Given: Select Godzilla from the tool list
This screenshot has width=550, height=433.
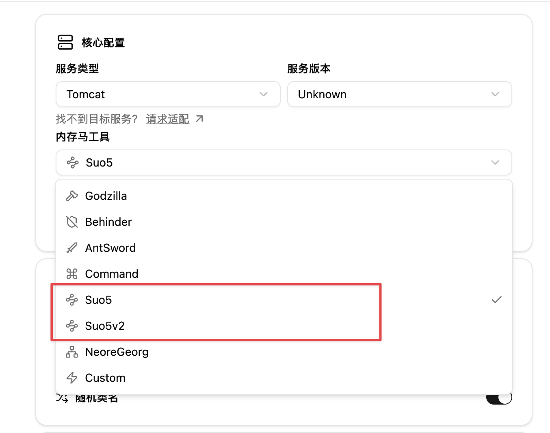Looking at the screenshot, I should [106, 196].
